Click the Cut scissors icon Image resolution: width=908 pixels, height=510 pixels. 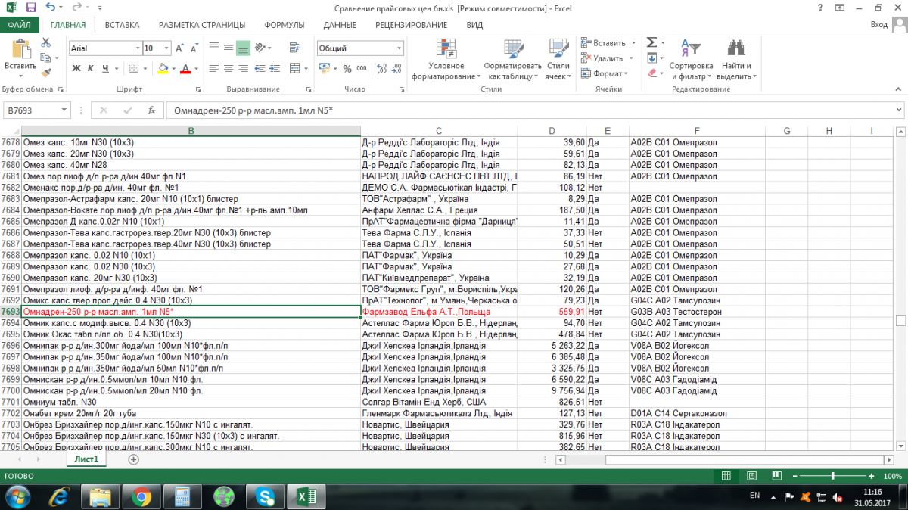coord(45,44)
